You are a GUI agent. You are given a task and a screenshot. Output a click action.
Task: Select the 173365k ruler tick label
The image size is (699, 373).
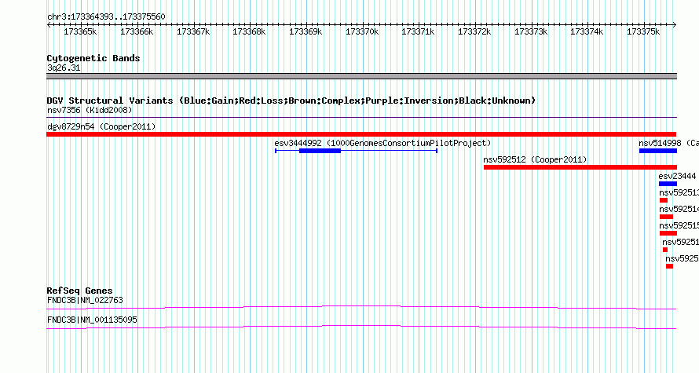coord(80,31)
